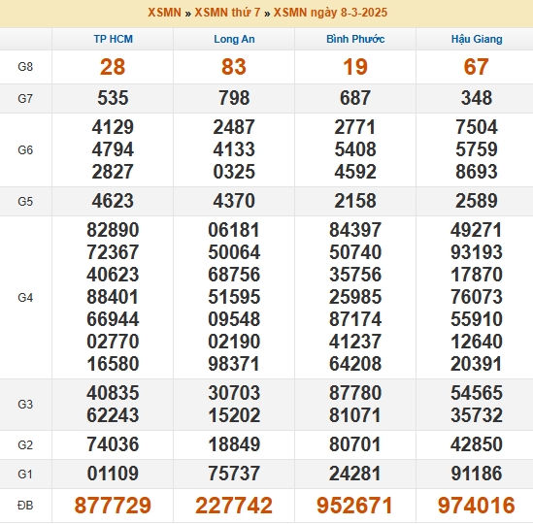
Task: Click G3 number 40835
Action: (113, 393)
